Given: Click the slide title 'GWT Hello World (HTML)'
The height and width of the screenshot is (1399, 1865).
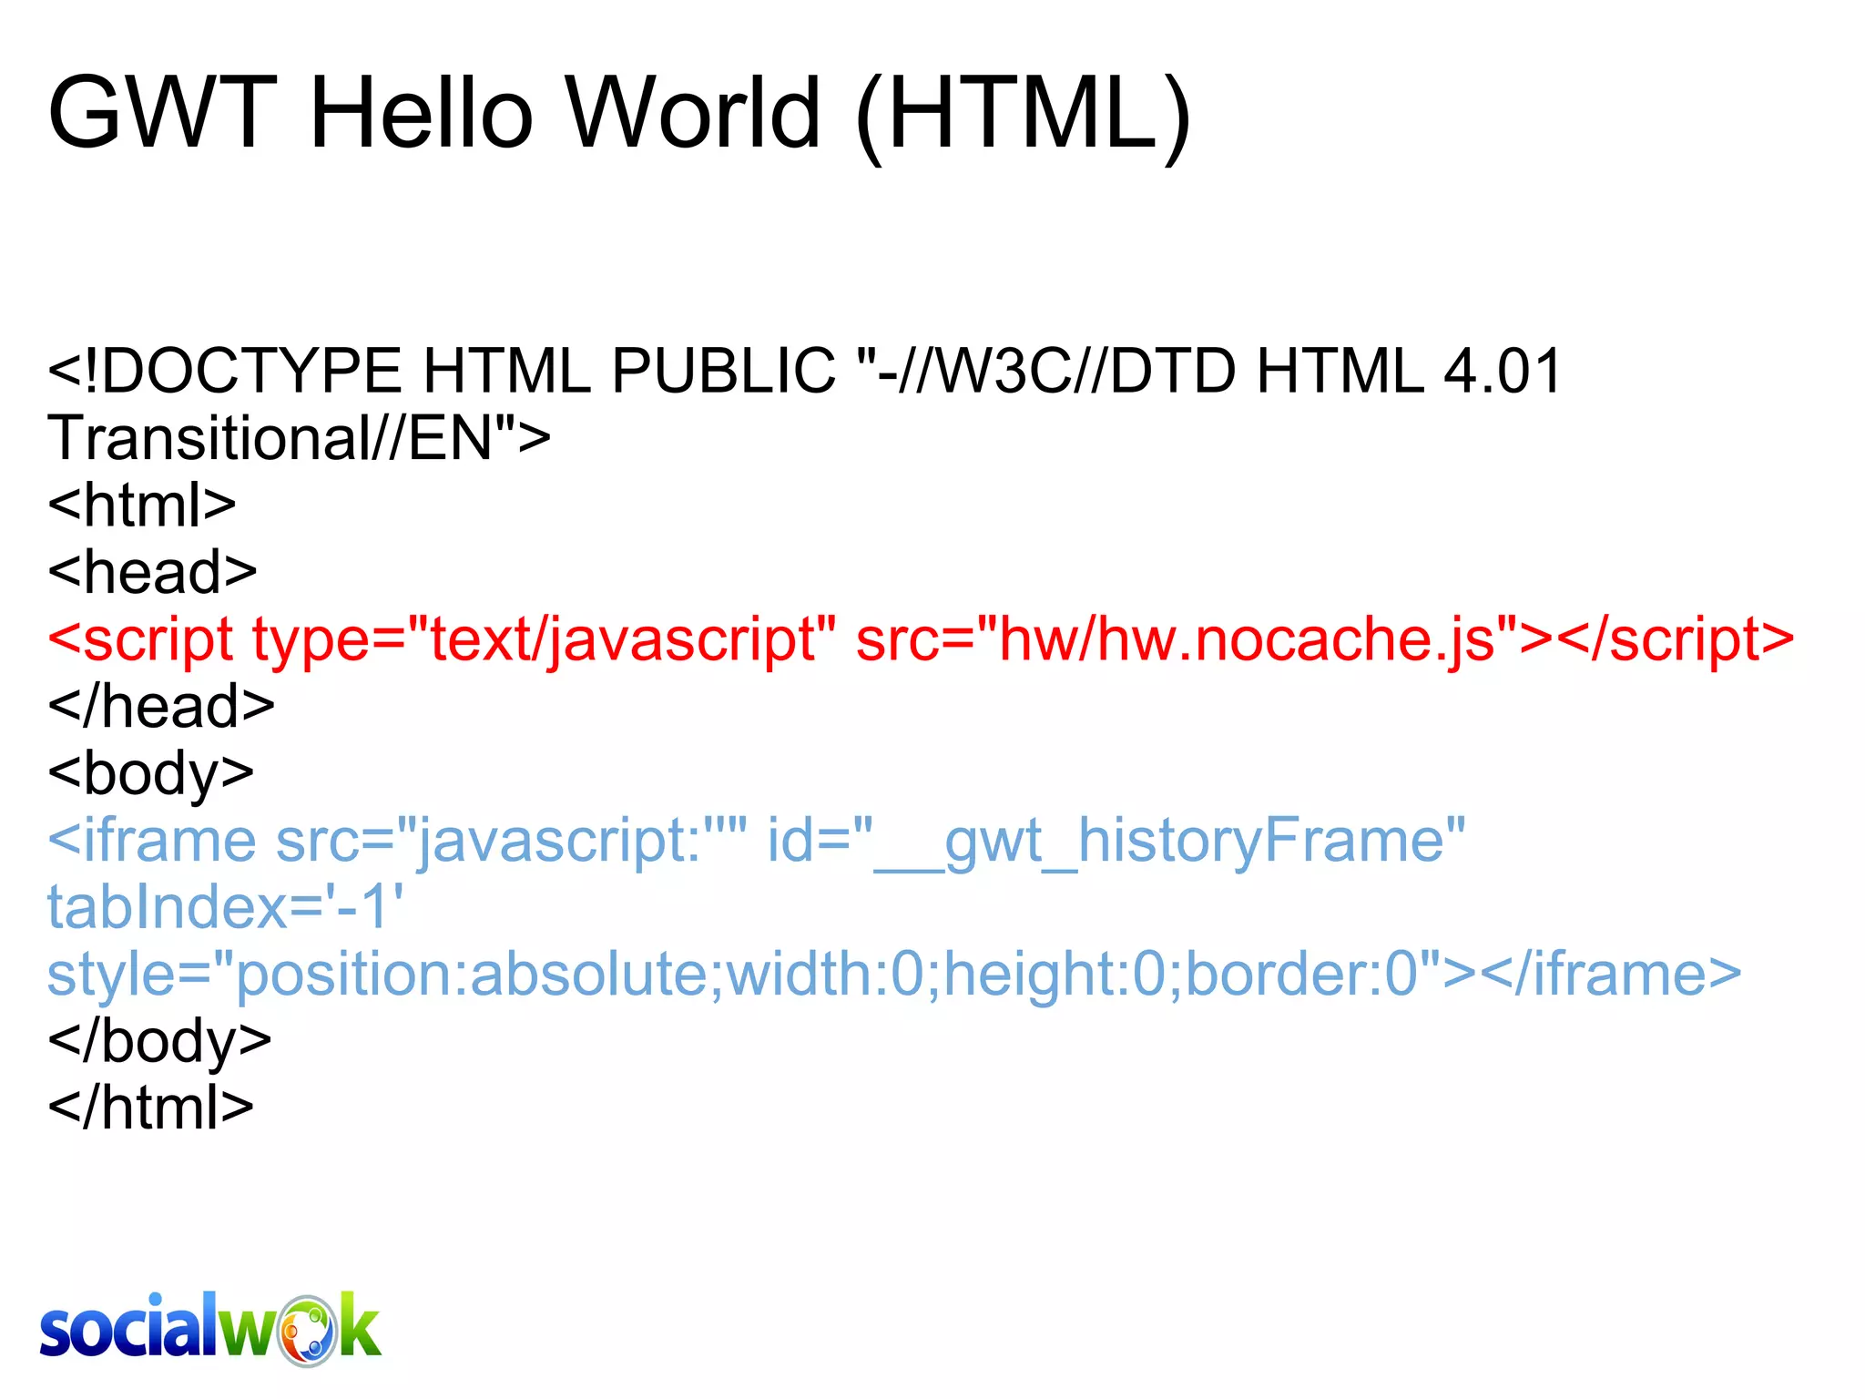Looking at the screenshot, I should 619,116.
